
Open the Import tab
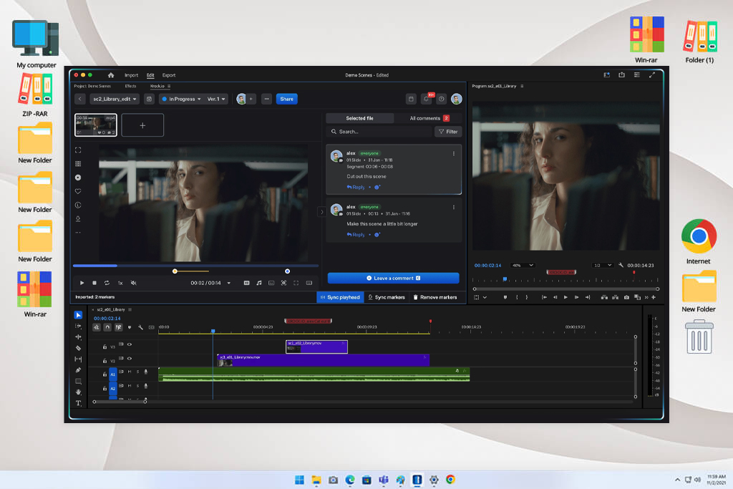(x=132, y=75)
